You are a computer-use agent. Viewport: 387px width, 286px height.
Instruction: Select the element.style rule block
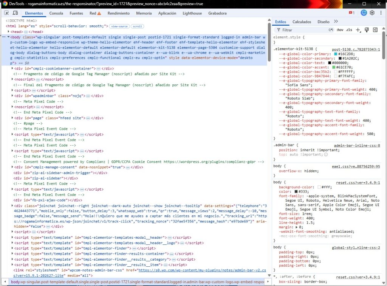[327, 39]
